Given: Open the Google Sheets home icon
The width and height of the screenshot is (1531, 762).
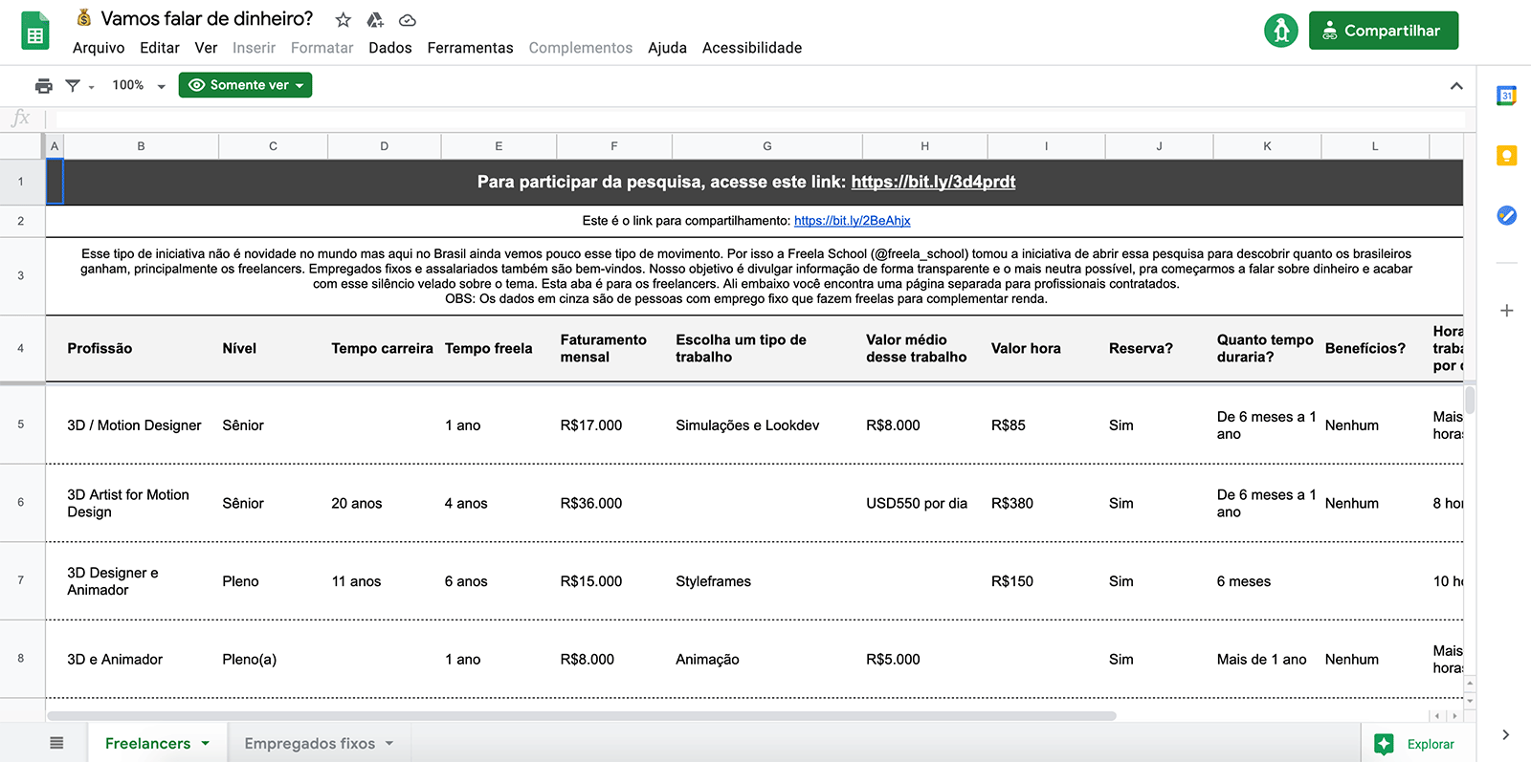Looking at the screenshot, I should 35,32.
